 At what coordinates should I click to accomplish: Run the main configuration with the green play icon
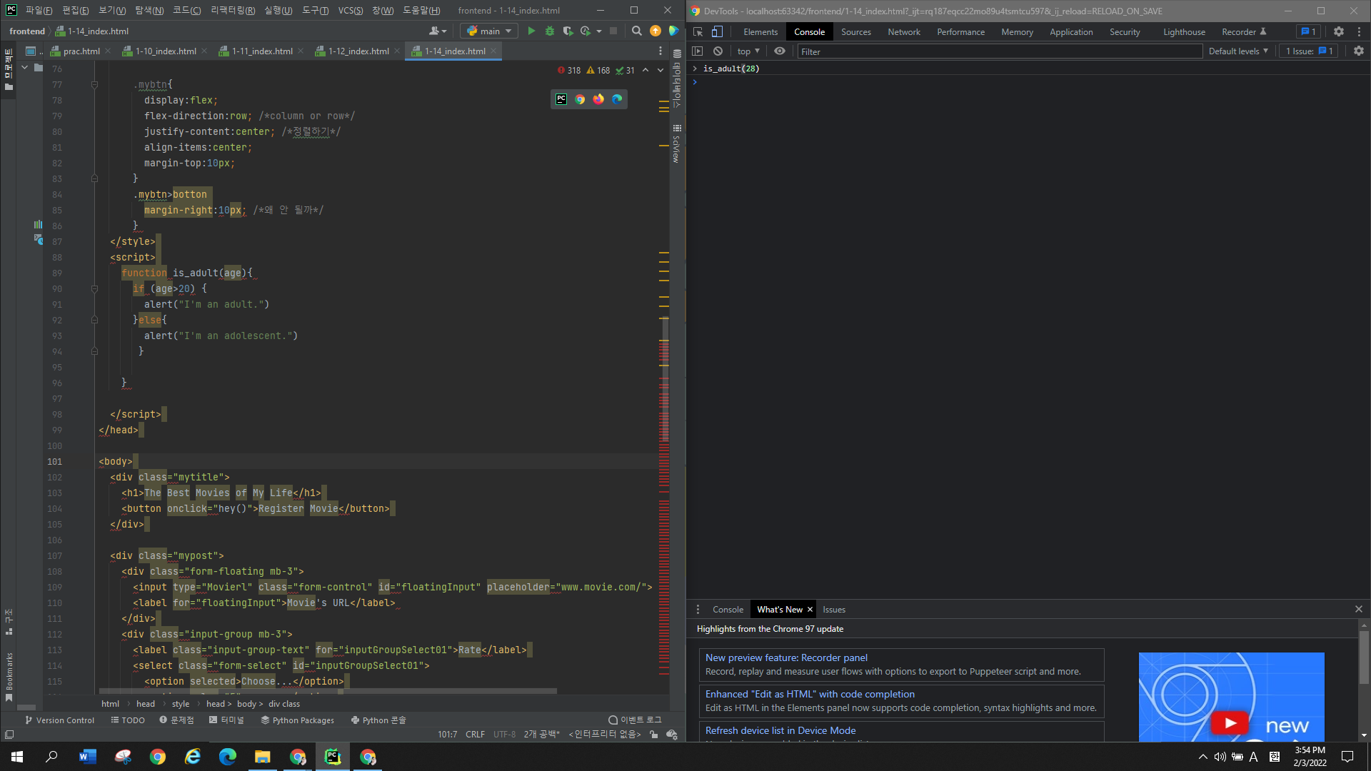tap(531, 31)
